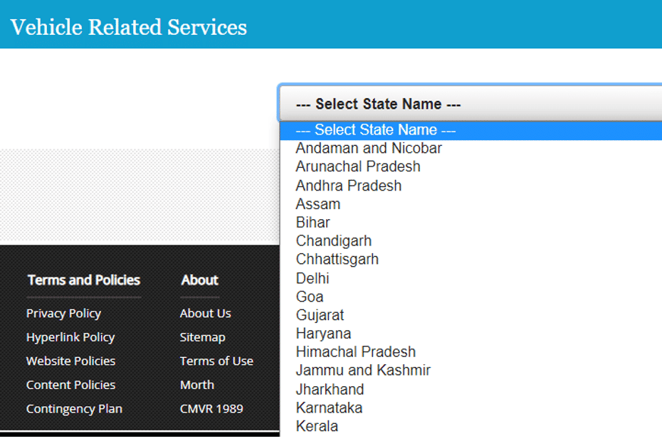
Task: Click the Terms and Policies footer heading
Action: tap(83, 280)
